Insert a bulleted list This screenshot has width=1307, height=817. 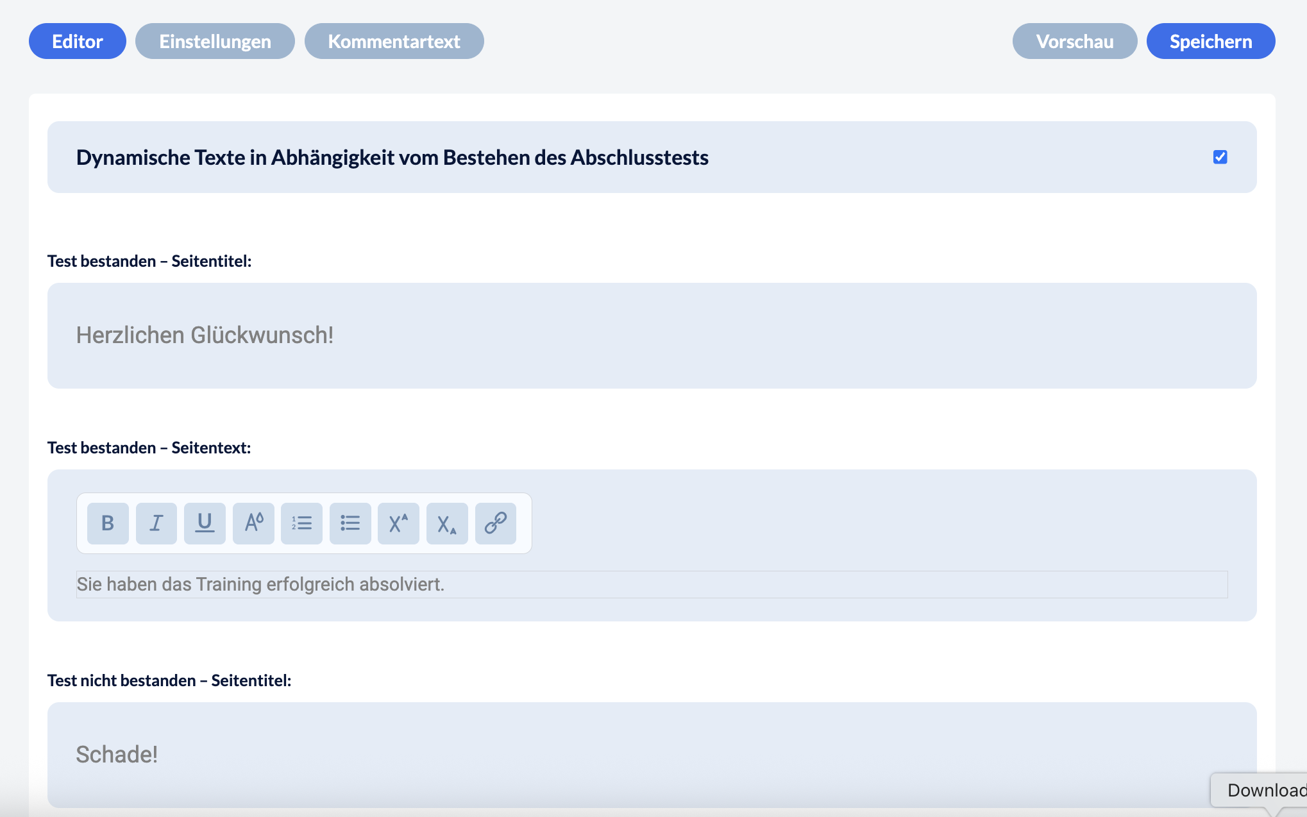[x=350, y=523]
